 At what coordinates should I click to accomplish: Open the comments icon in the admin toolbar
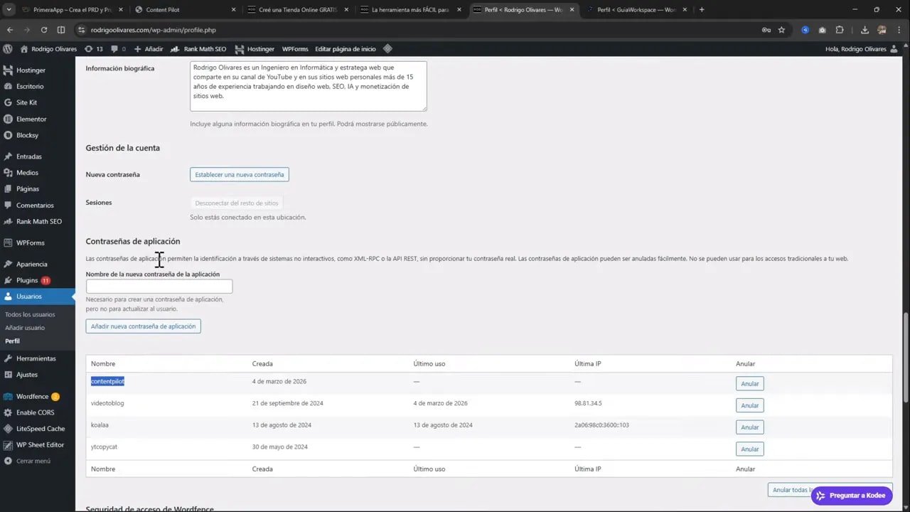tap(114, 48)
